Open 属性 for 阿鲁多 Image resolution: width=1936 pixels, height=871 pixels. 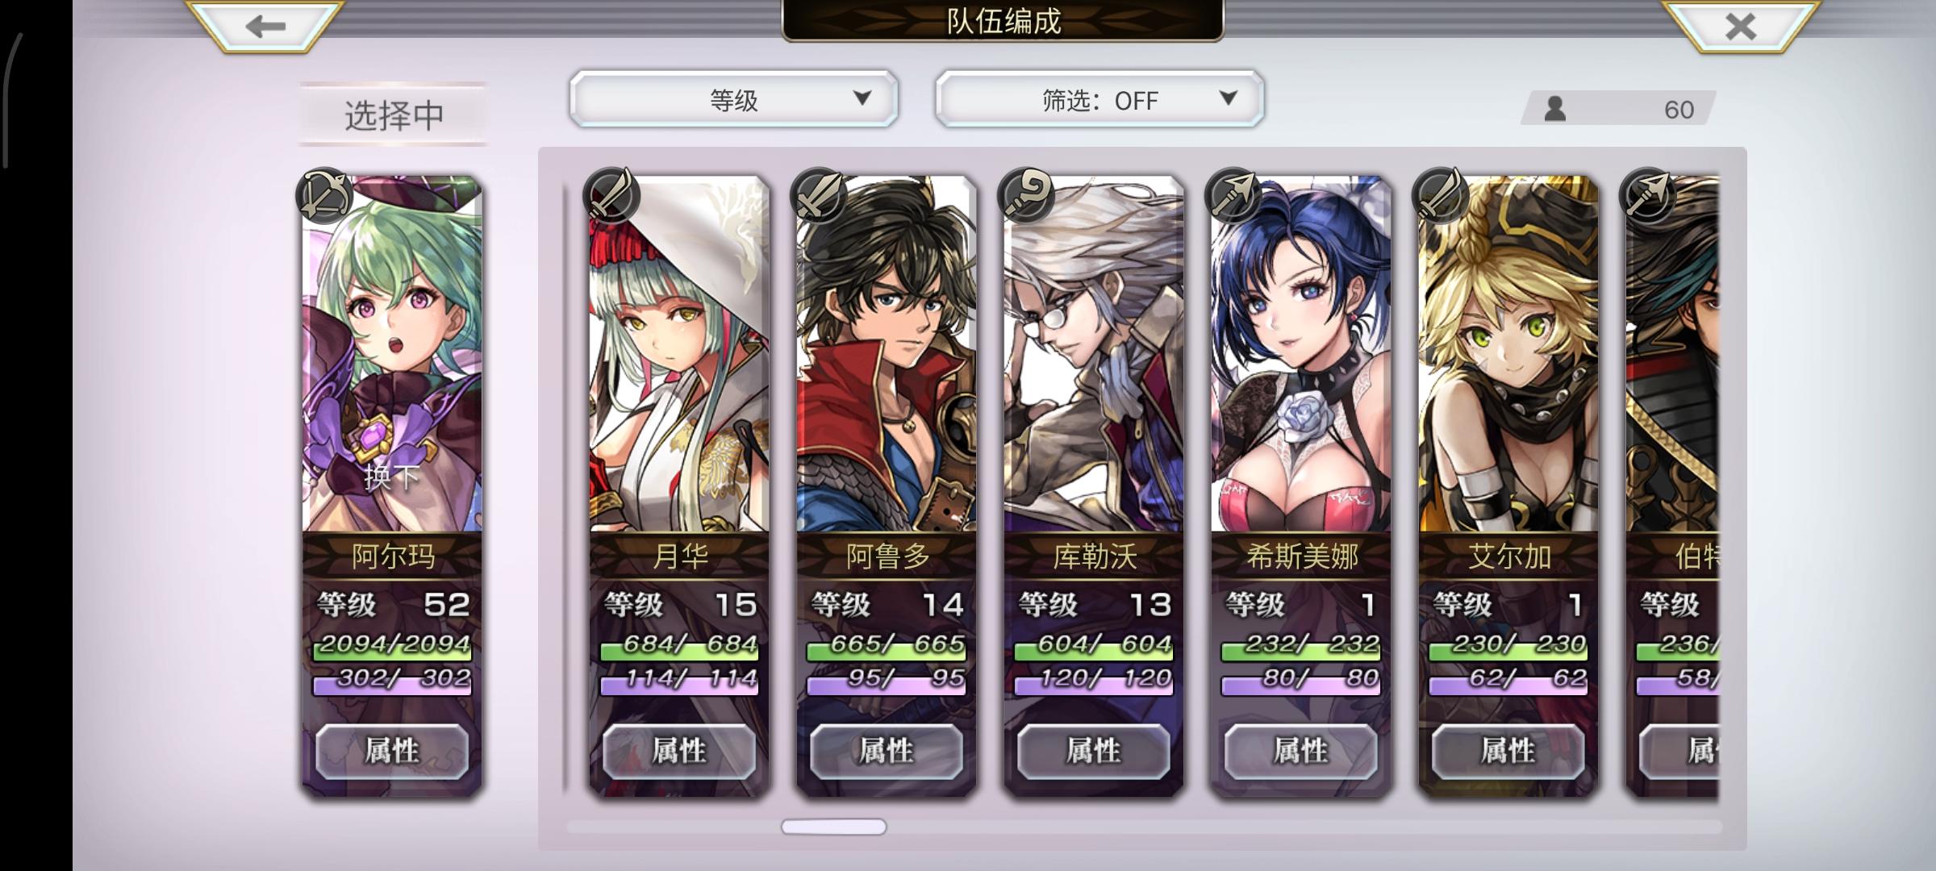pos(887,752)
